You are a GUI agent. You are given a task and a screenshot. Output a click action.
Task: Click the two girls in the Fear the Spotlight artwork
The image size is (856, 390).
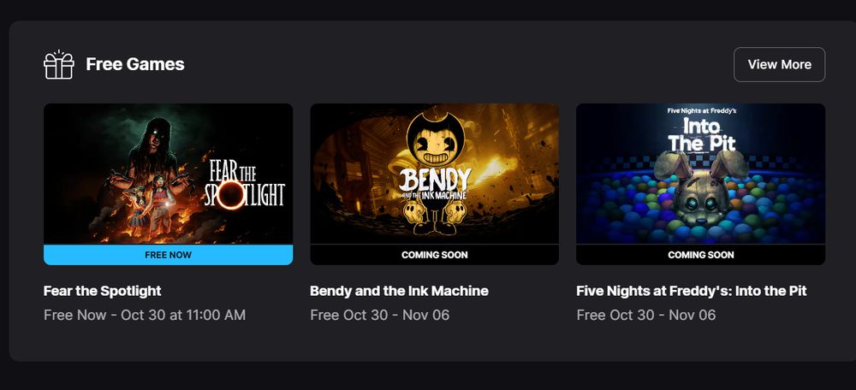click(147, 203)
